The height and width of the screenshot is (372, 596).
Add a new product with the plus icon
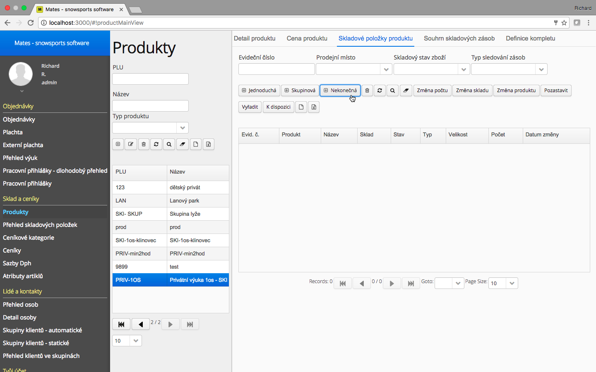(118, 144)
